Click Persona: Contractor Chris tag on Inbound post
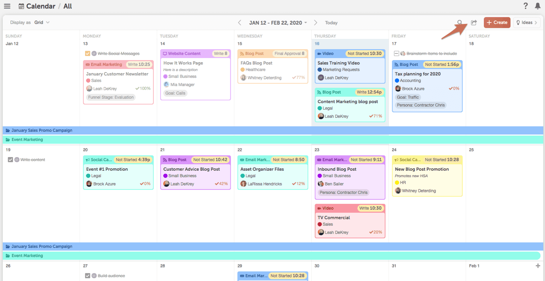 click(344, 193)
